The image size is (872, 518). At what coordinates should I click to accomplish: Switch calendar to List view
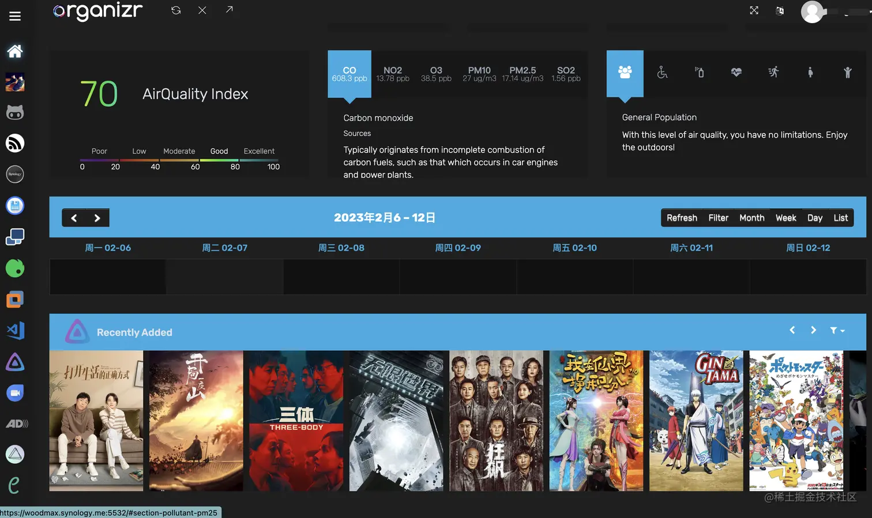[840, 218]
